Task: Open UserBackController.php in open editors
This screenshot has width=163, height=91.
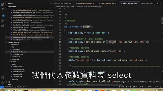Action: click(21, 25)
